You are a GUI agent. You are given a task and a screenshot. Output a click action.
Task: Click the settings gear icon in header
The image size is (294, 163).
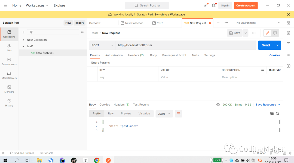tap(214, 5)
